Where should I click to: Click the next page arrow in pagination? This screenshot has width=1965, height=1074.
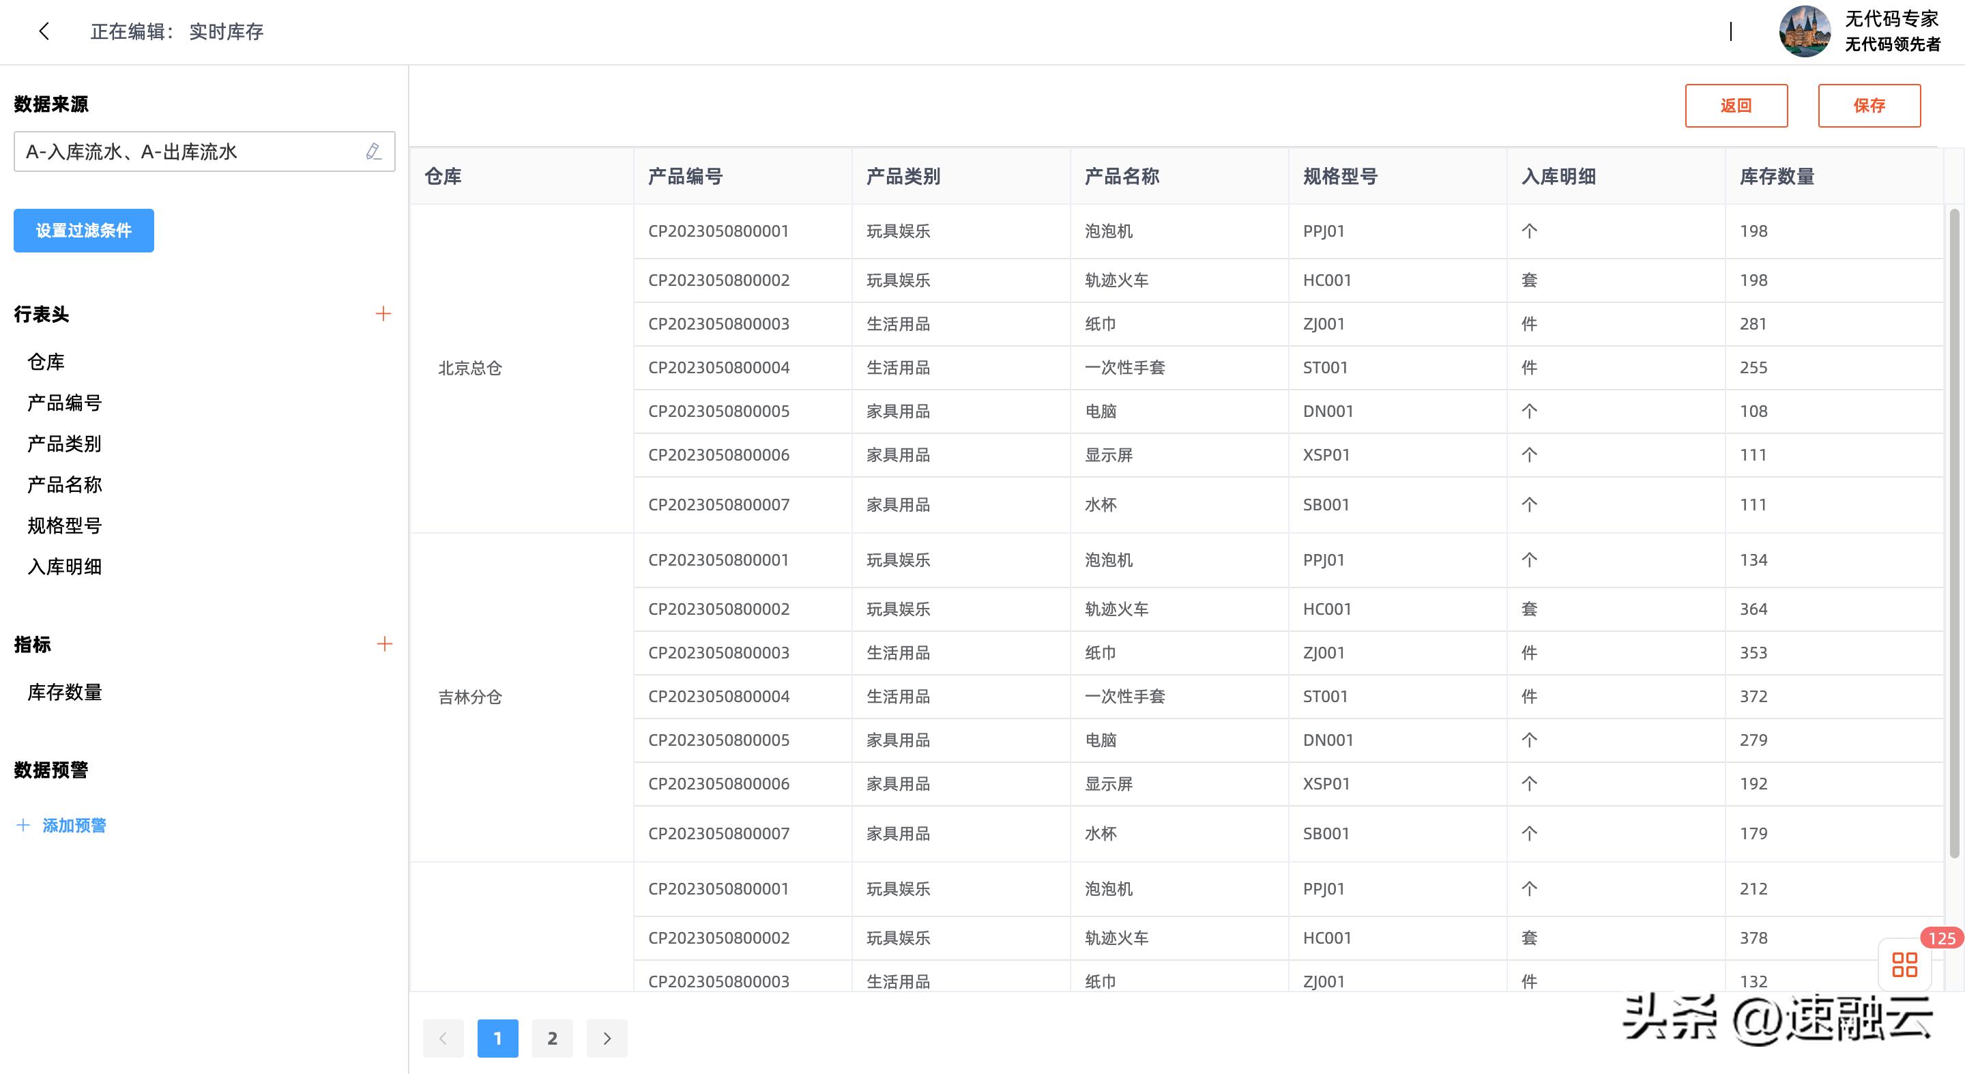click(x=607, y=1038)
